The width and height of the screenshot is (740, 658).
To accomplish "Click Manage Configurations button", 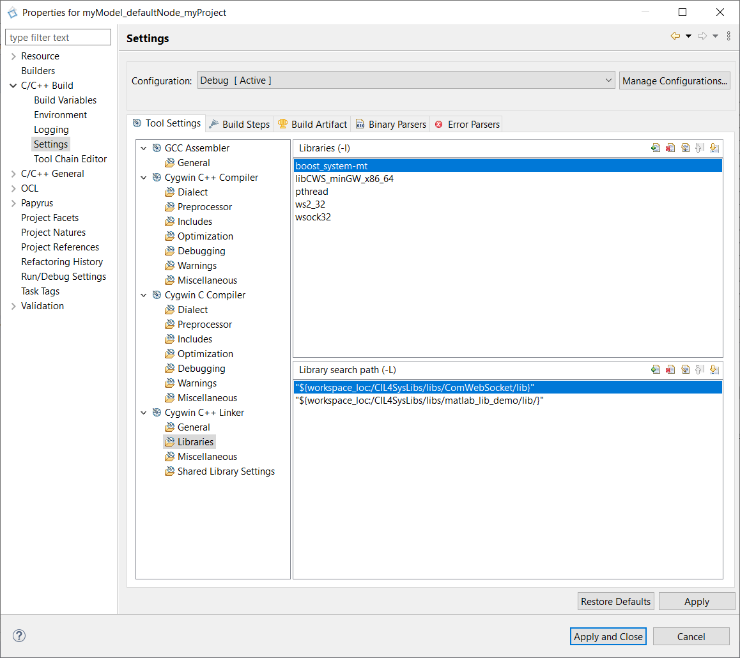I will (x=674, y=80).
